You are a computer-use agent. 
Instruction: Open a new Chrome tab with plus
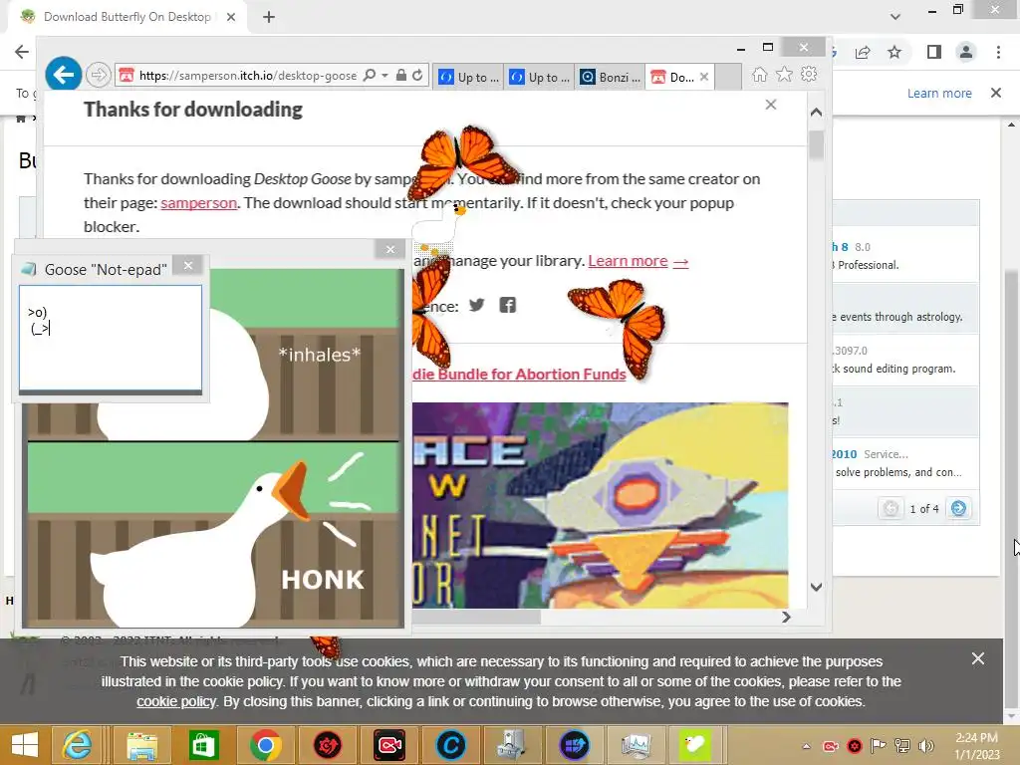click(x=269, y=17)
